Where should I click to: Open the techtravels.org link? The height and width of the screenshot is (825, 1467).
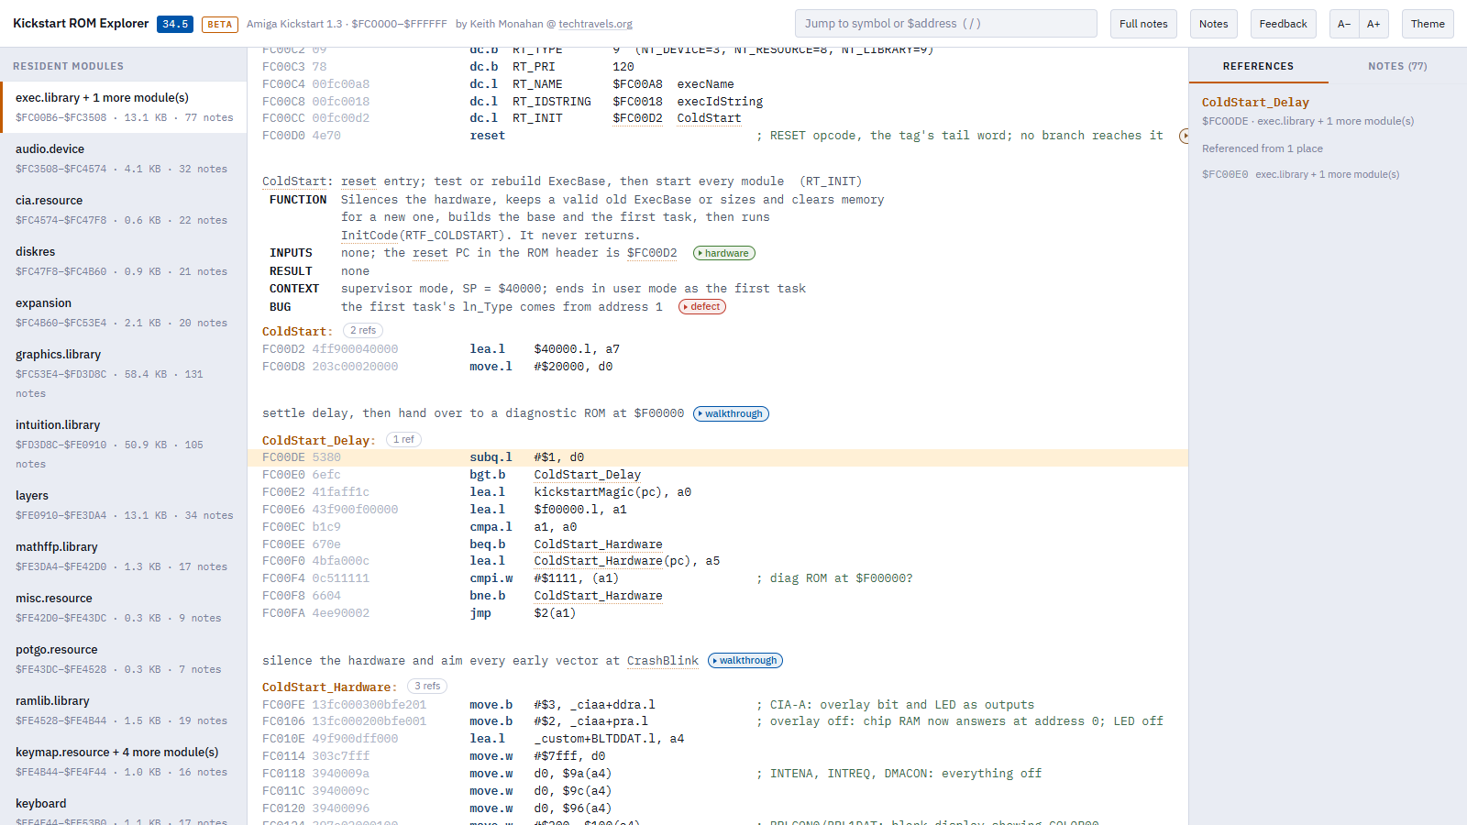point(595,24)
